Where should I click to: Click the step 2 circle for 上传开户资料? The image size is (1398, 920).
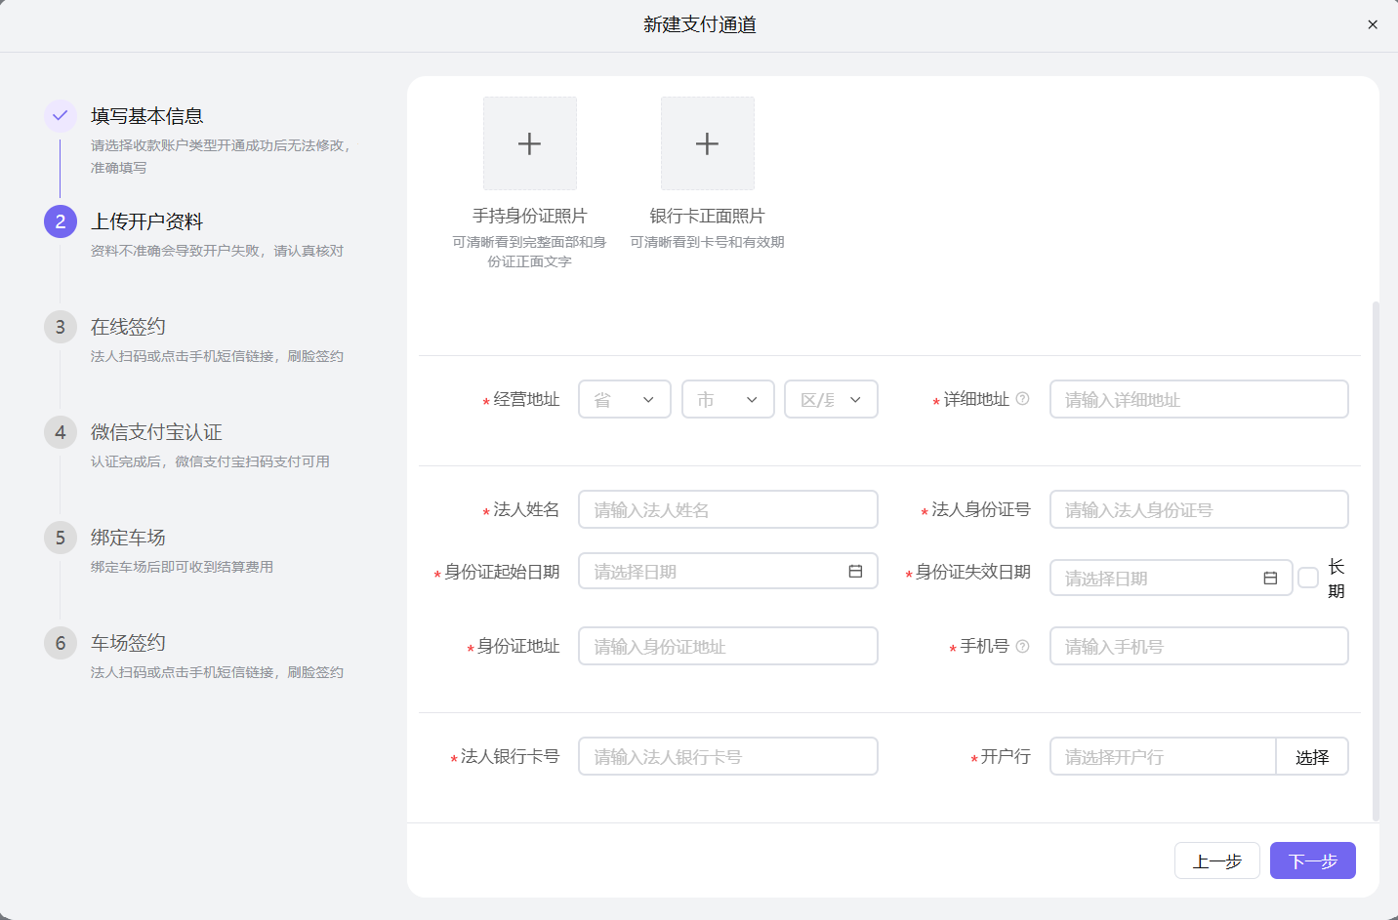tap(60, 221)
